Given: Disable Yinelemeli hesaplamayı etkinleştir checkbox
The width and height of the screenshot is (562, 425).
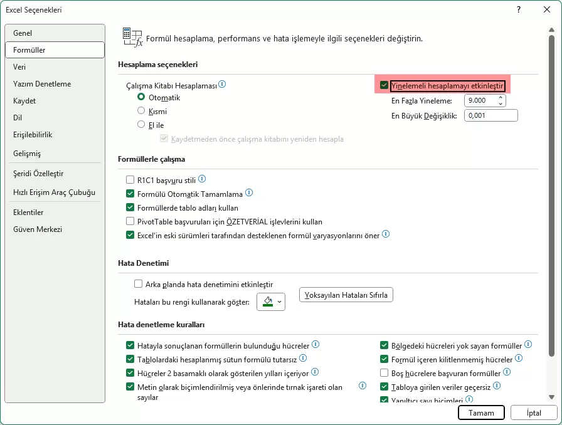Looking at the screenshot, I should (x=384, y=85).
